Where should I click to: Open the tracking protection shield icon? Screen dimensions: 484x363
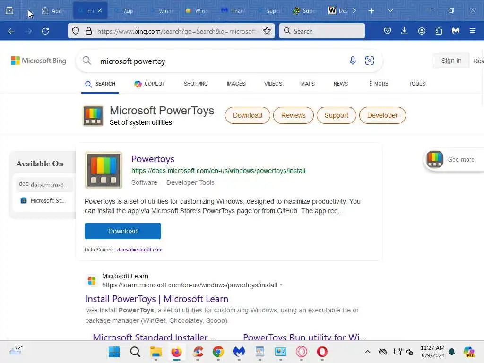(76, 31)
